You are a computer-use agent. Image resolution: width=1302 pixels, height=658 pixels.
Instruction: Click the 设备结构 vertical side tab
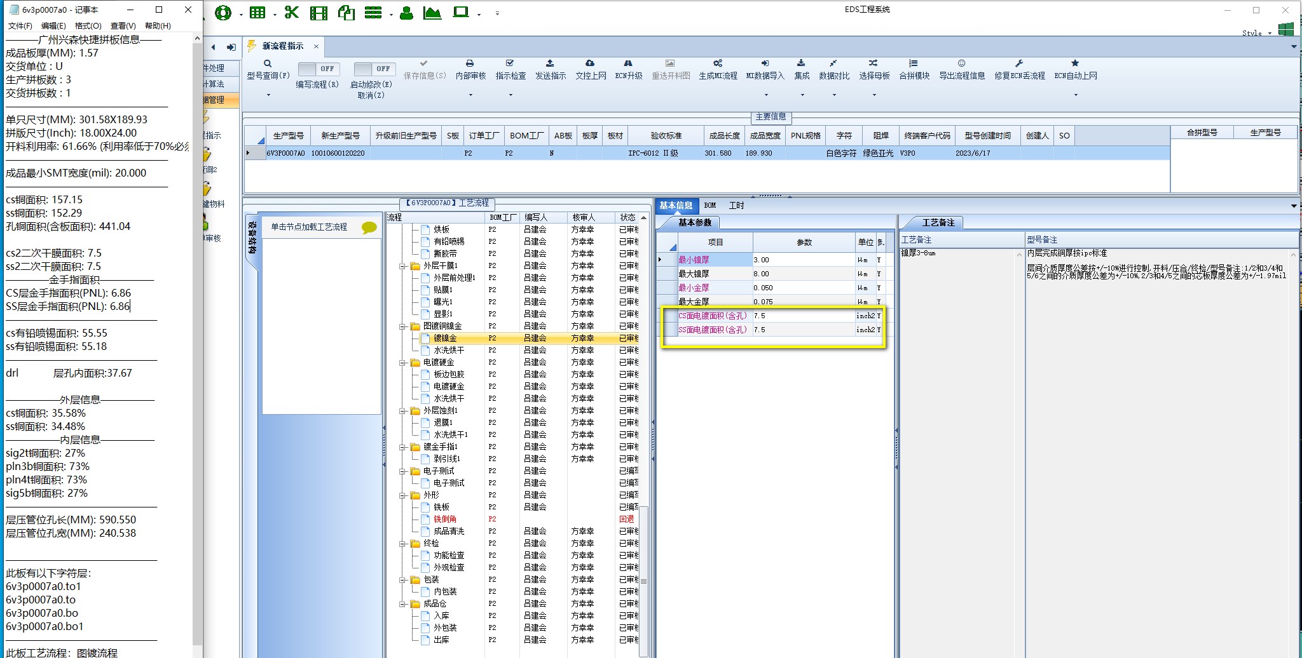(252, 238)
